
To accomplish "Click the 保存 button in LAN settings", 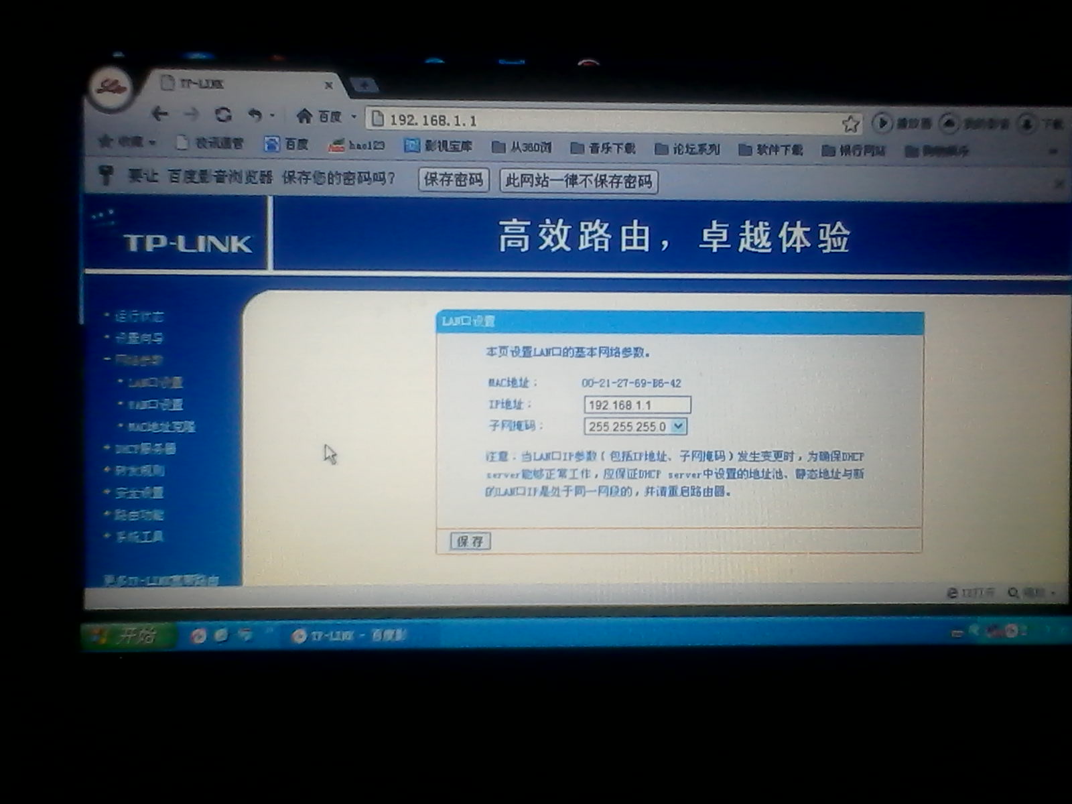I will [470, 541].
